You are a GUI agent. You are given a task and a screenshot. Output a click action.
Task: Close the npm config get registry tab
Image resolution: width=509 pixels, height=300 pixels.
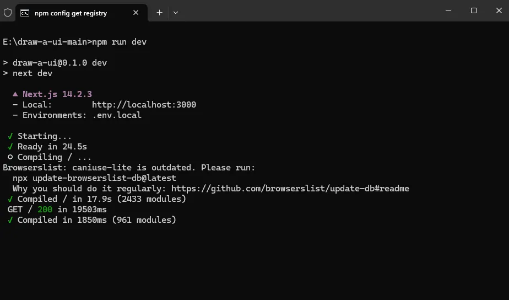[136, 13]
